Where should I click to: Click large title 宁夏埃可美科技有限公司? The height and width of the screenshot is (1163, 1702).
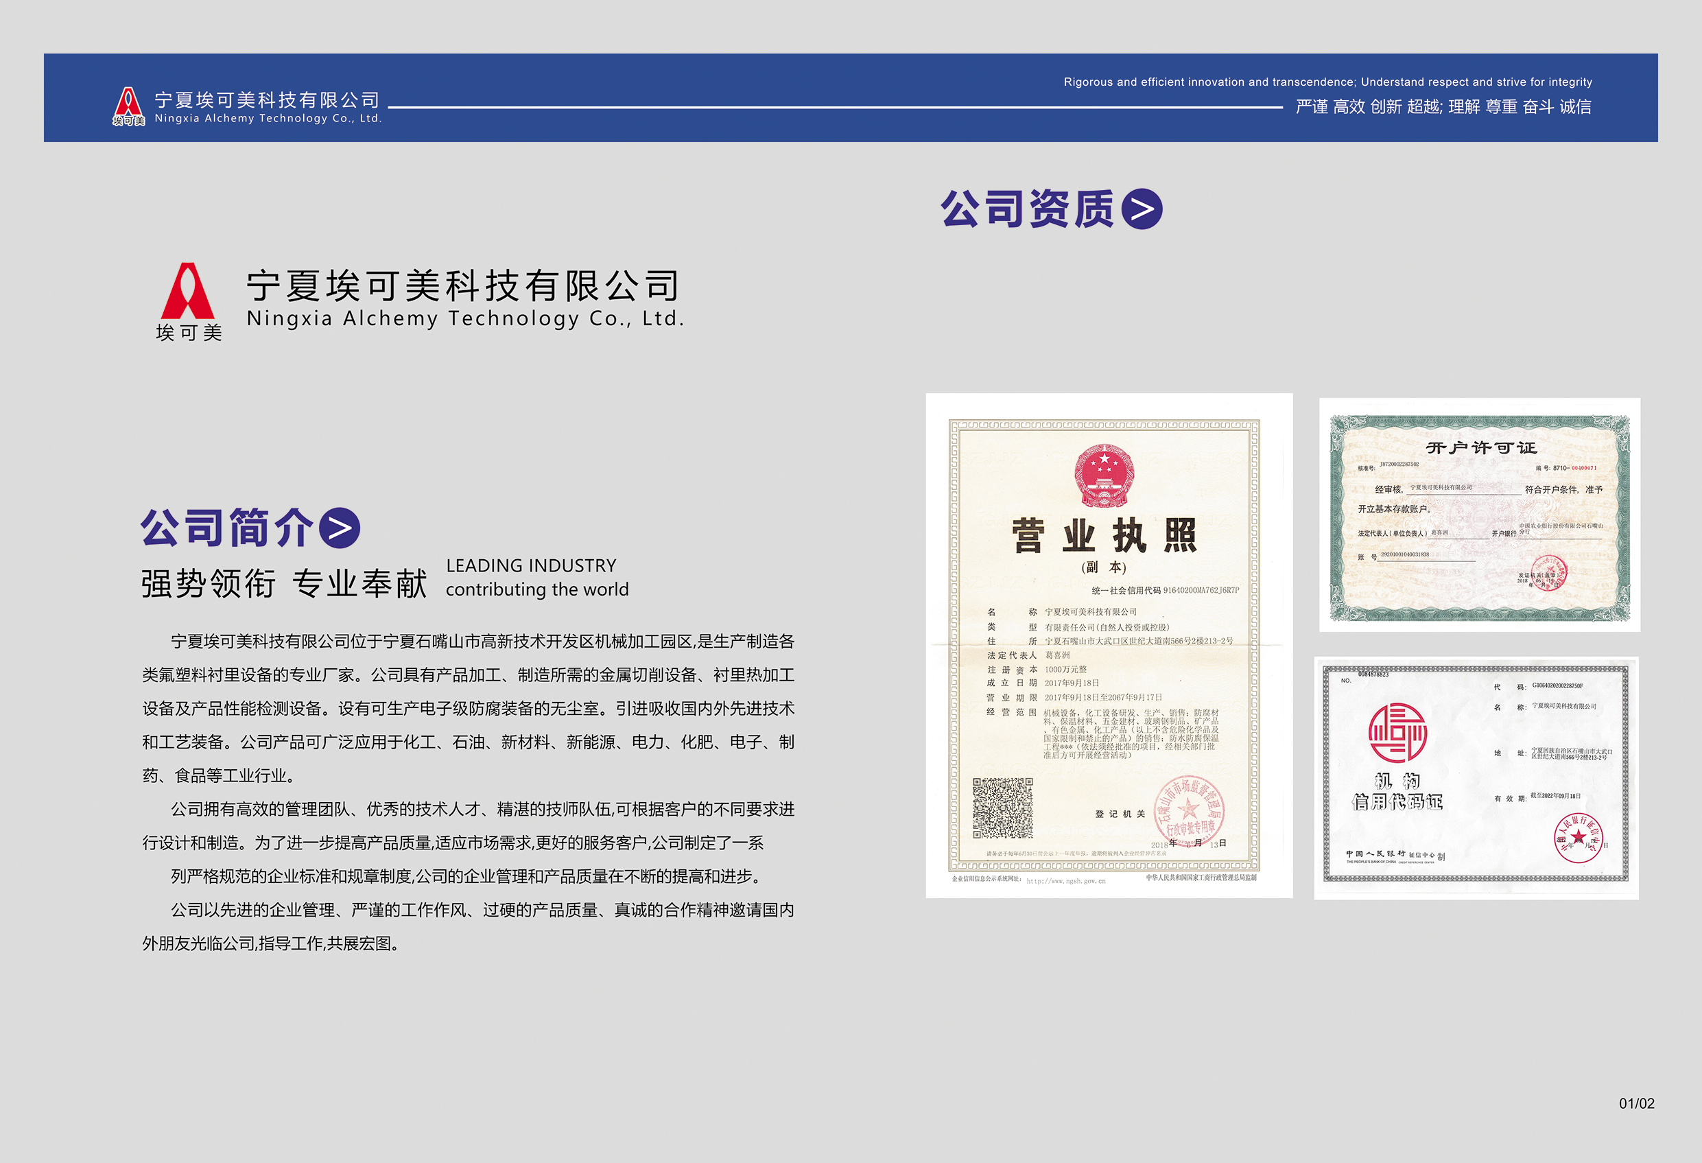464,285
